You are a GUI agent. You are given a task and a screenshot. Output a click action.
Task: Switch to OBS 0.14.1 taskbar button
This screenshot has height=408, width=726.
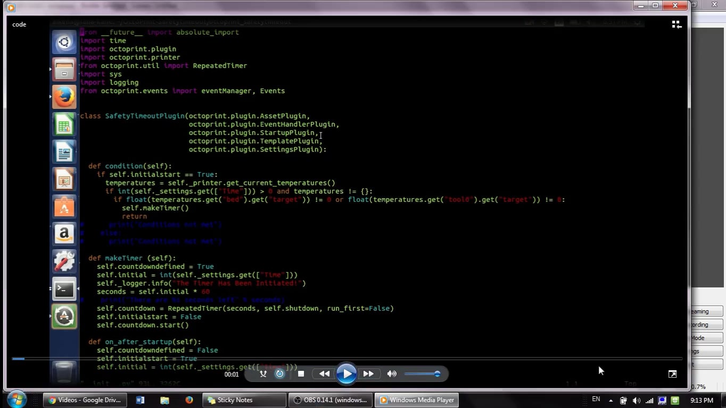pos(329,400)
